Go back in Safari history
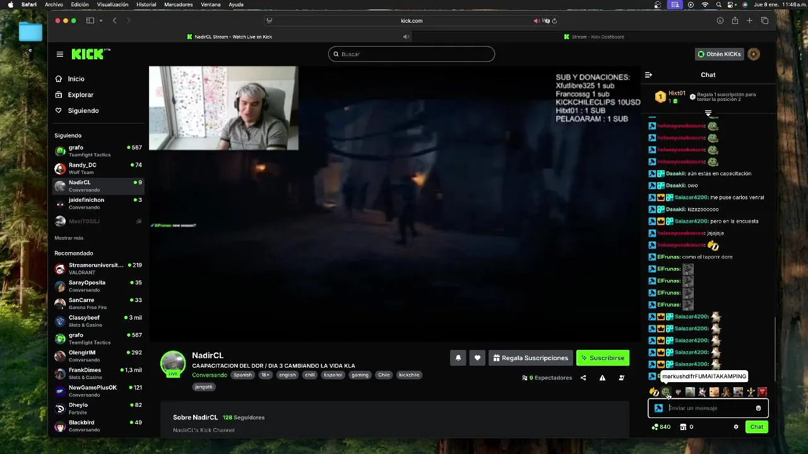This screenshot has width=808, height=454. (x=114, y=21)
